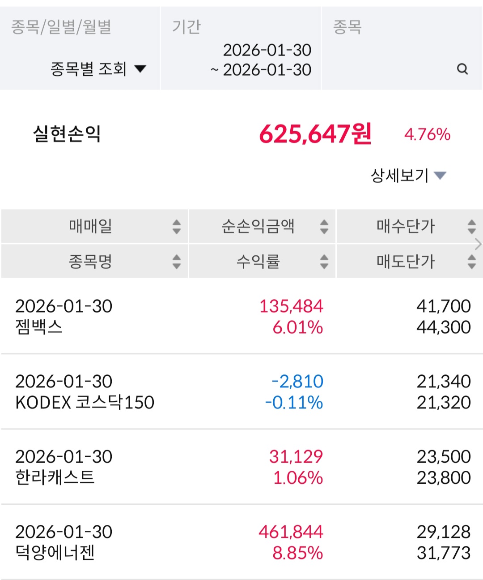Sort by 매도단가 column arrows

pos(471,262)
